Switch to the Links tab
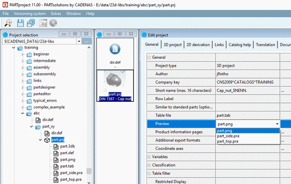The height and width of the screenshot is (184, 291). pos(219,45)
